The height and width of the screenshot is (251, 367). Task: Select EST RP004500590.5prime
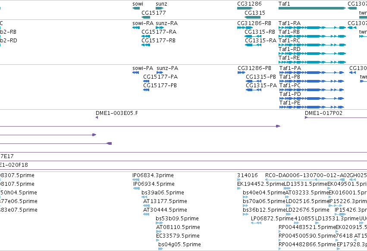(307, 236)
